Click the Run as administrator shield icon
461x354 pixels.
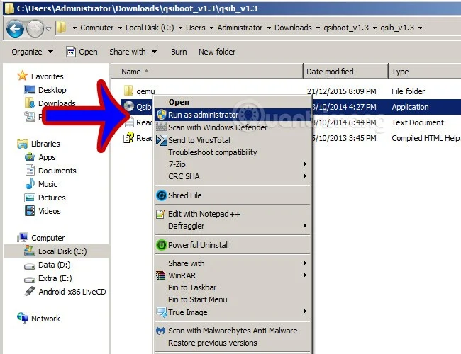[162, 115]
